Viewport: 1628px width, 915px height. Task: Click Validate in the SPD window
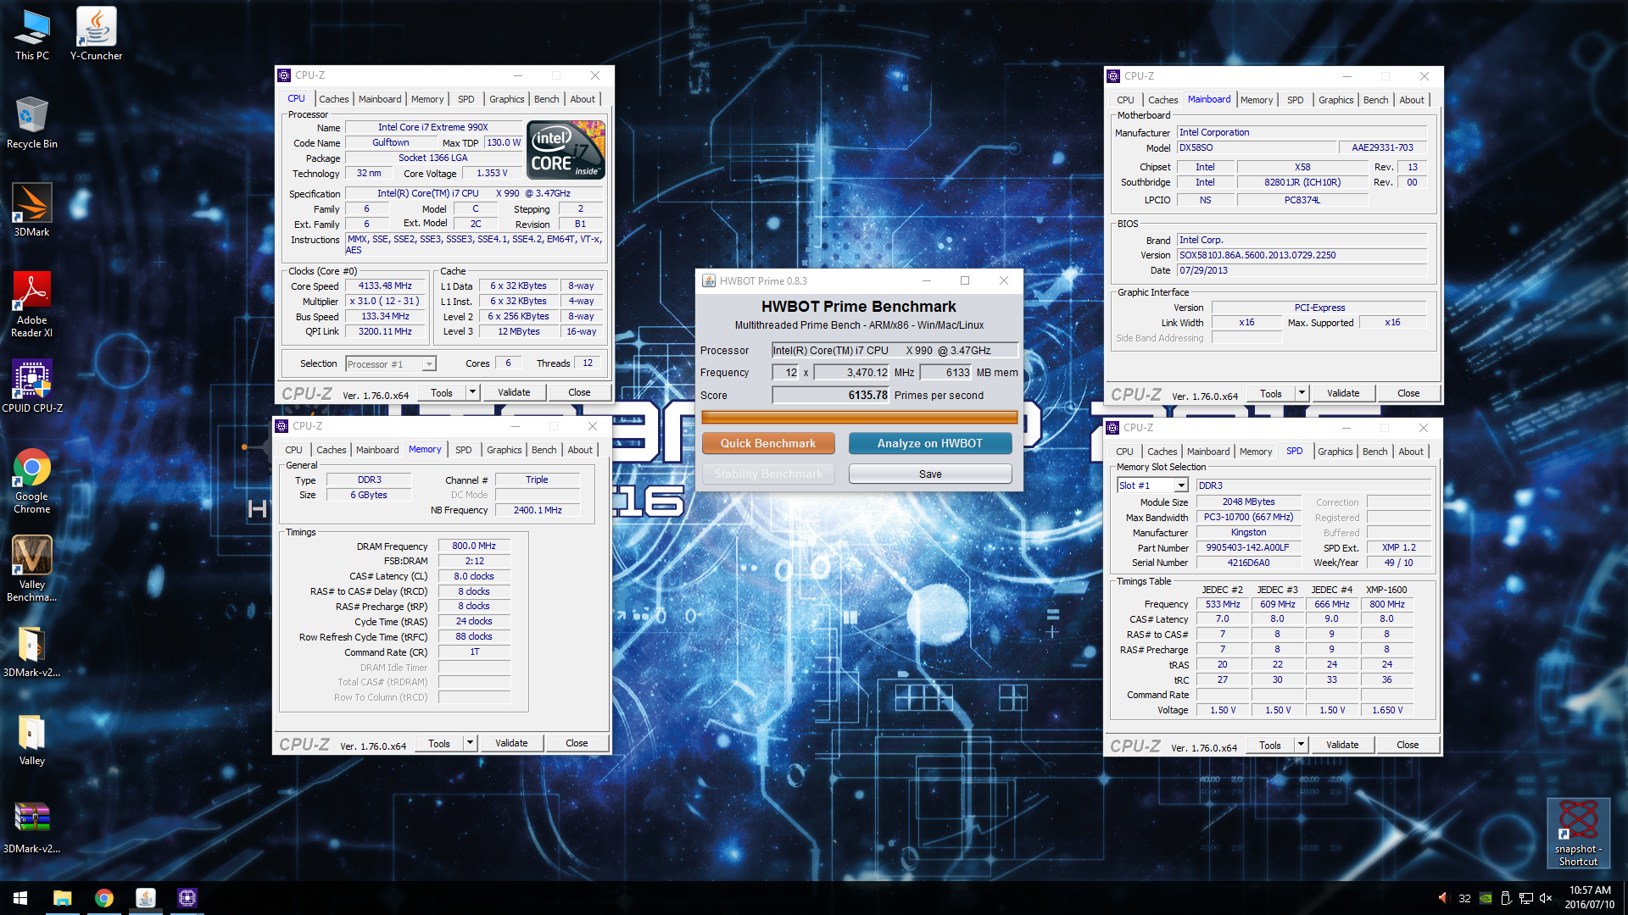(x=1342, y=745)
